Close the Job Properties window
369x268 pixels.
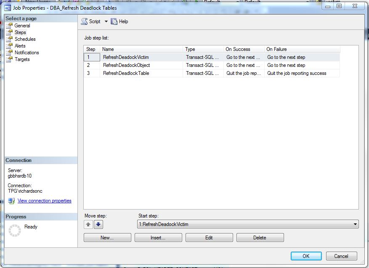pyautogui.click(x=355, y=6)
